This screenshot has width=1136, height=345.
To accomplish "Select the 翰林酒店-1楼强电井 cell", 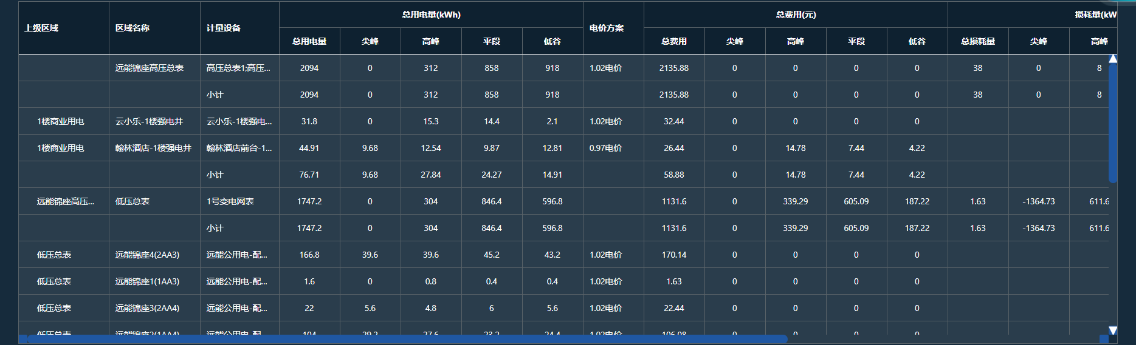I will 153,148.
